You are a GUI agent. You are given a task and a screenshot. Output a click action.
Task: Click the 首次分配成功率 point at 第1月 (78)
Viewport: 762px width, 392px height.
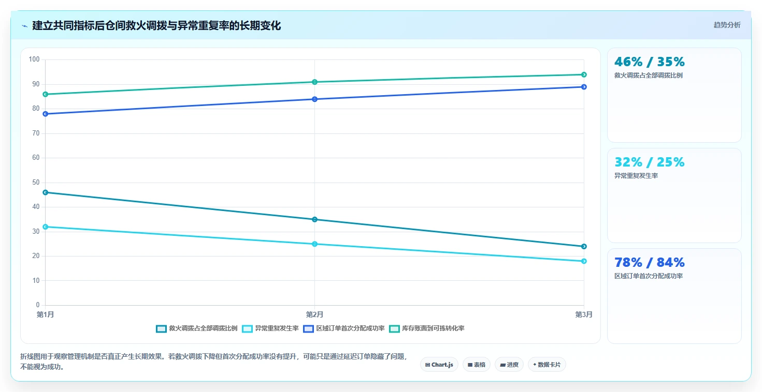click(x=45, y=114)
